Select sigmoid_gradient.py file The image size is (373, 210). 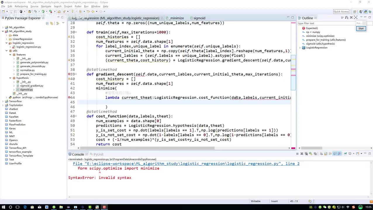coord(32,86)
